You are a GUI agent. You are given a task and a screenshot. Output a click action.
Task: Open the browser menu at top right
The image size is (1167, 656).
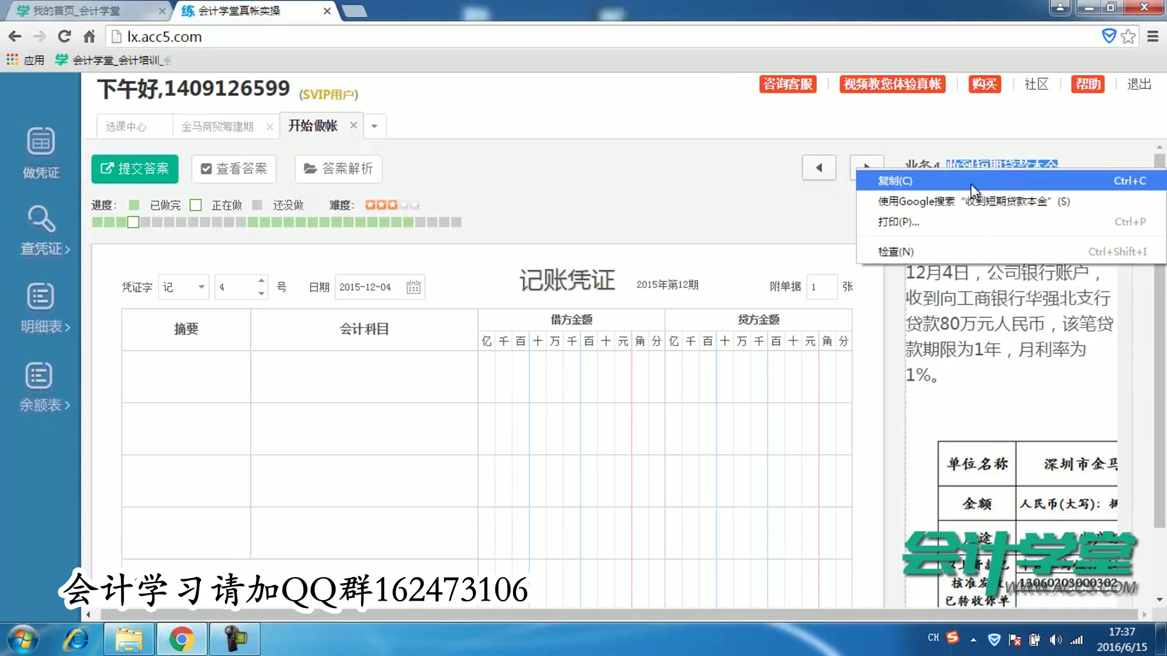pos(1152,36)
